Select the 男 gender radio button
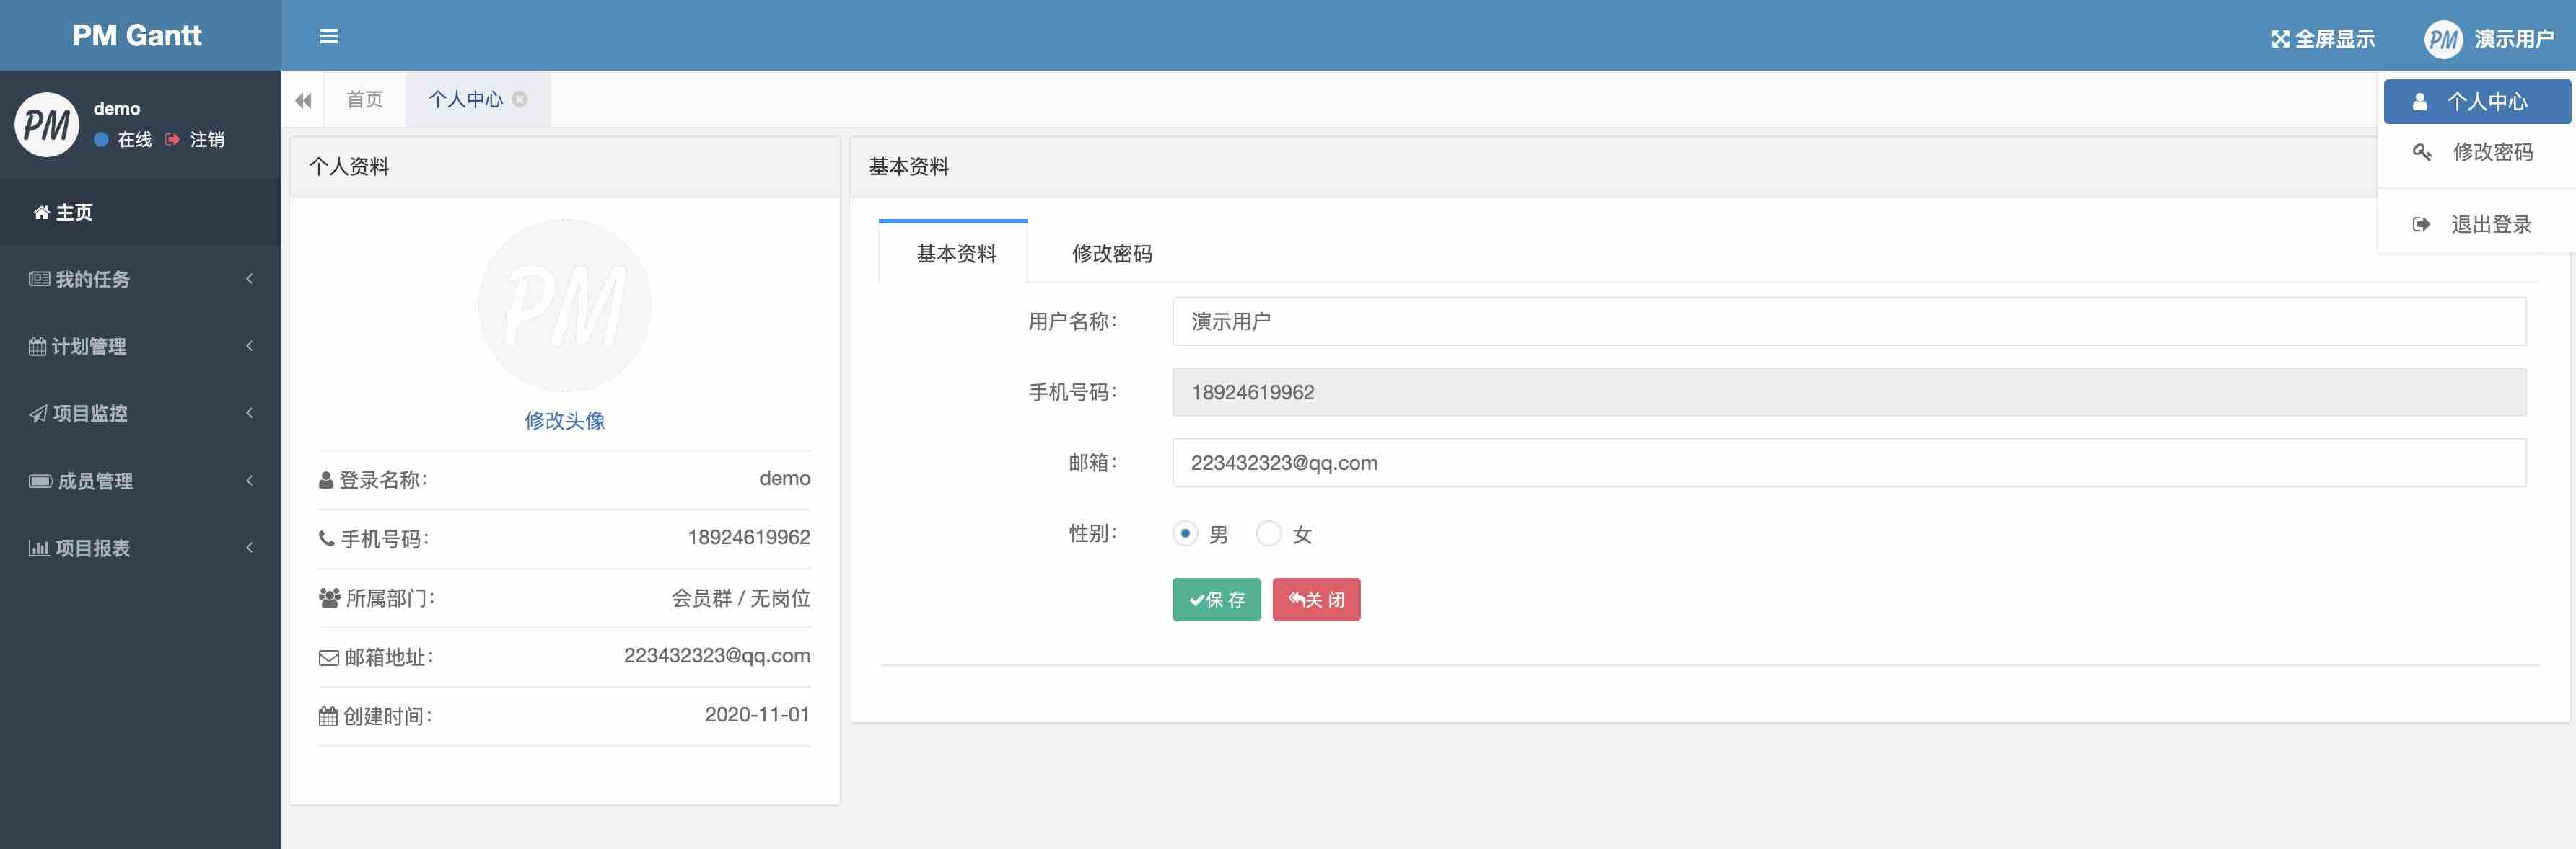2576x849 pixels. tap(1185, 534)
